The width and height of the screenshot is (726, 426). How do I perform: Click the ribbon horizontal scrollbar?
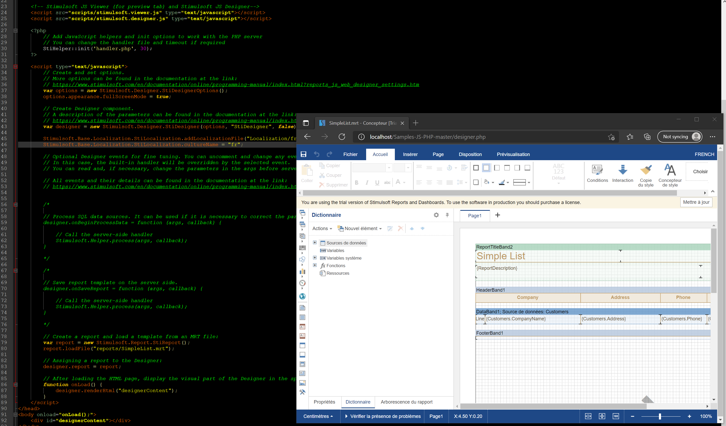490,193
